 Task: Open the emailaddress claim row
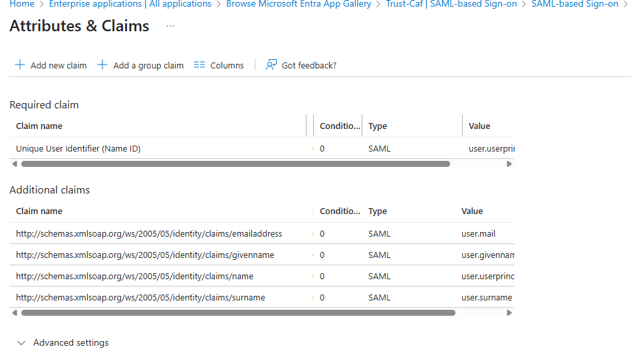click(262, 233)
